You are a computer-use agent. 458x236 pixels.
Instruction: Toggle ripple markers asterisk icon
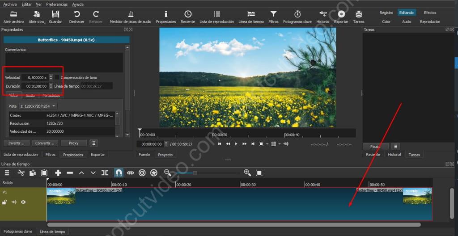(154, 173)
